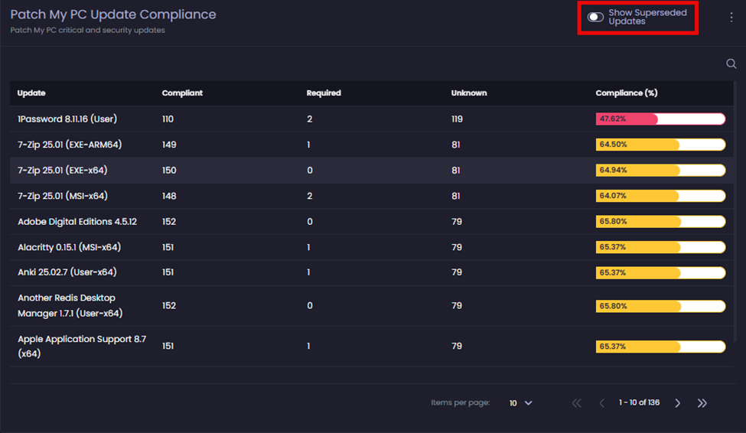Sort by the Update column header
The image size is (746, 433).
point(31,93)
